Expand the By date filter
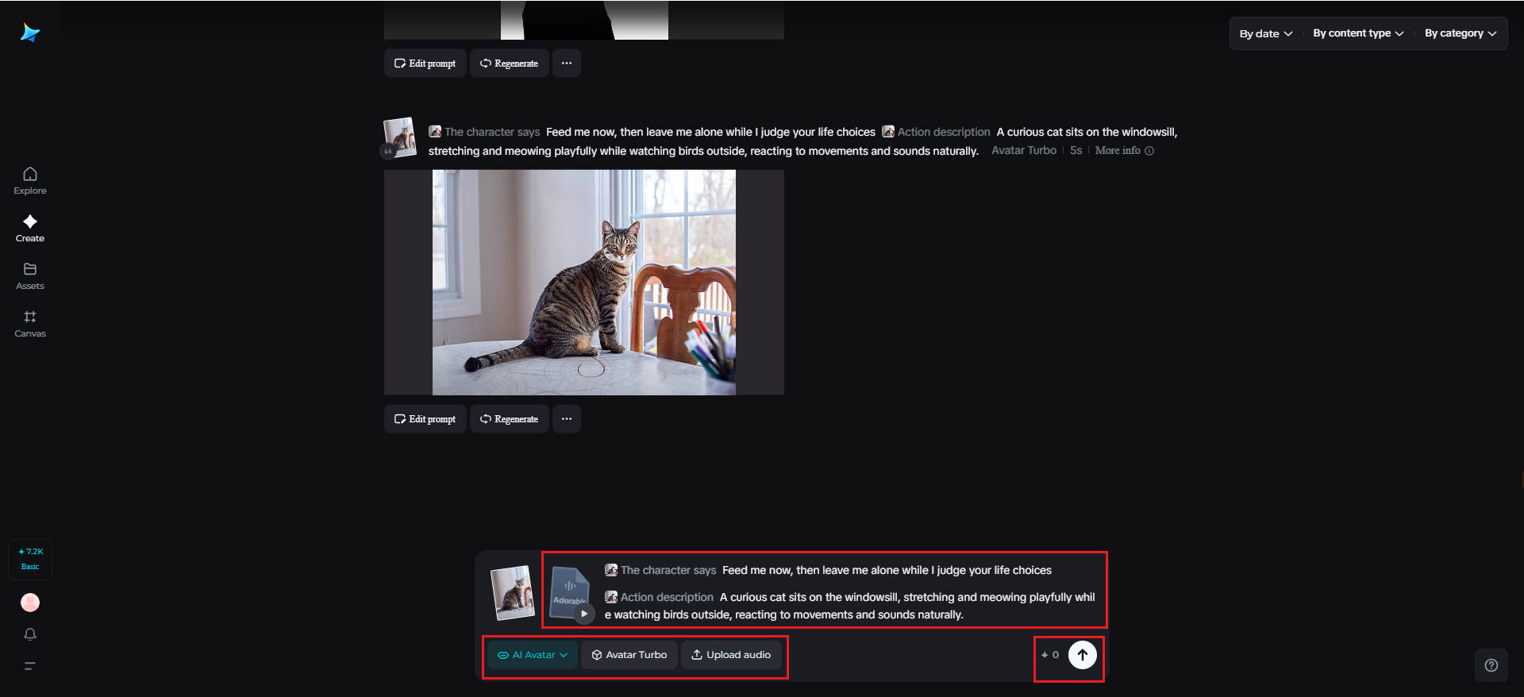 tap(1266, 33)
